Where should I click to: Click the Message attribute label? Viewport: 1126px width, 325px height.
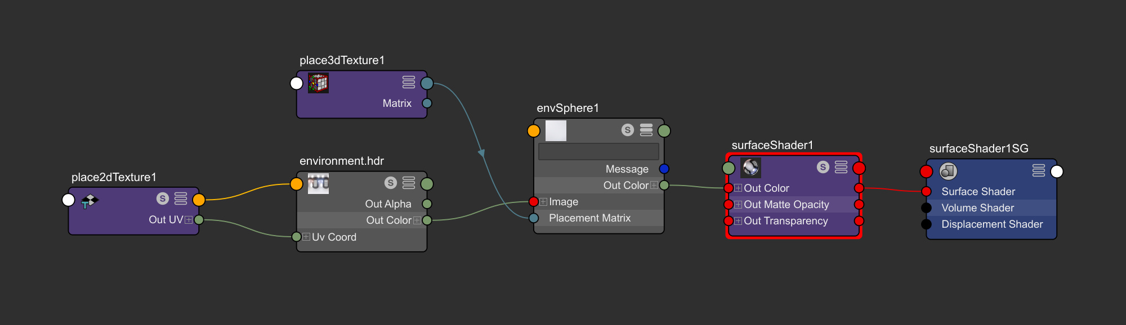pyautogui.click(x=627, y=169)
